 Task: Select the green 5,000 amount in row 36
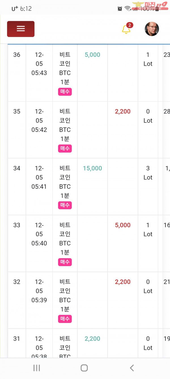92,55
